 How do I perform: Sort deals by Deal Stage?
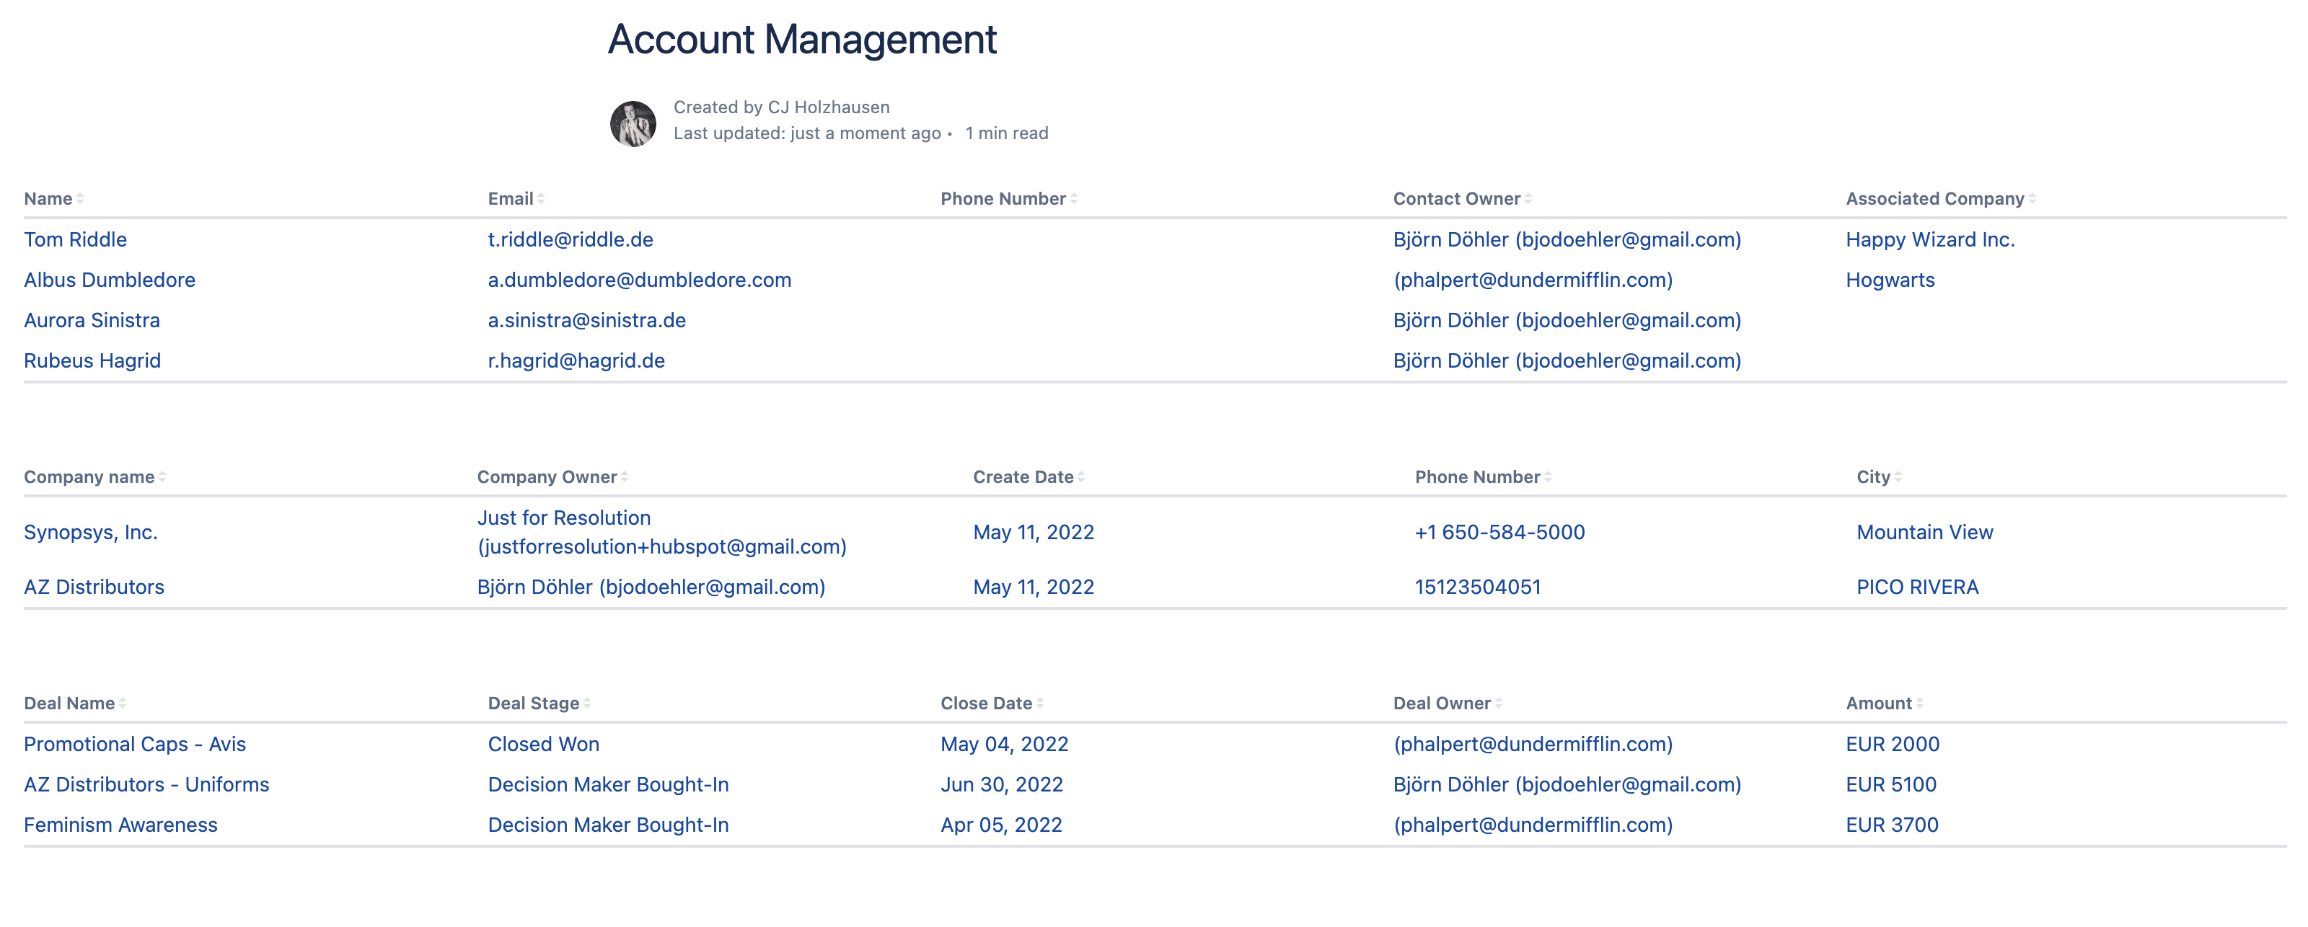click(587, 704)
